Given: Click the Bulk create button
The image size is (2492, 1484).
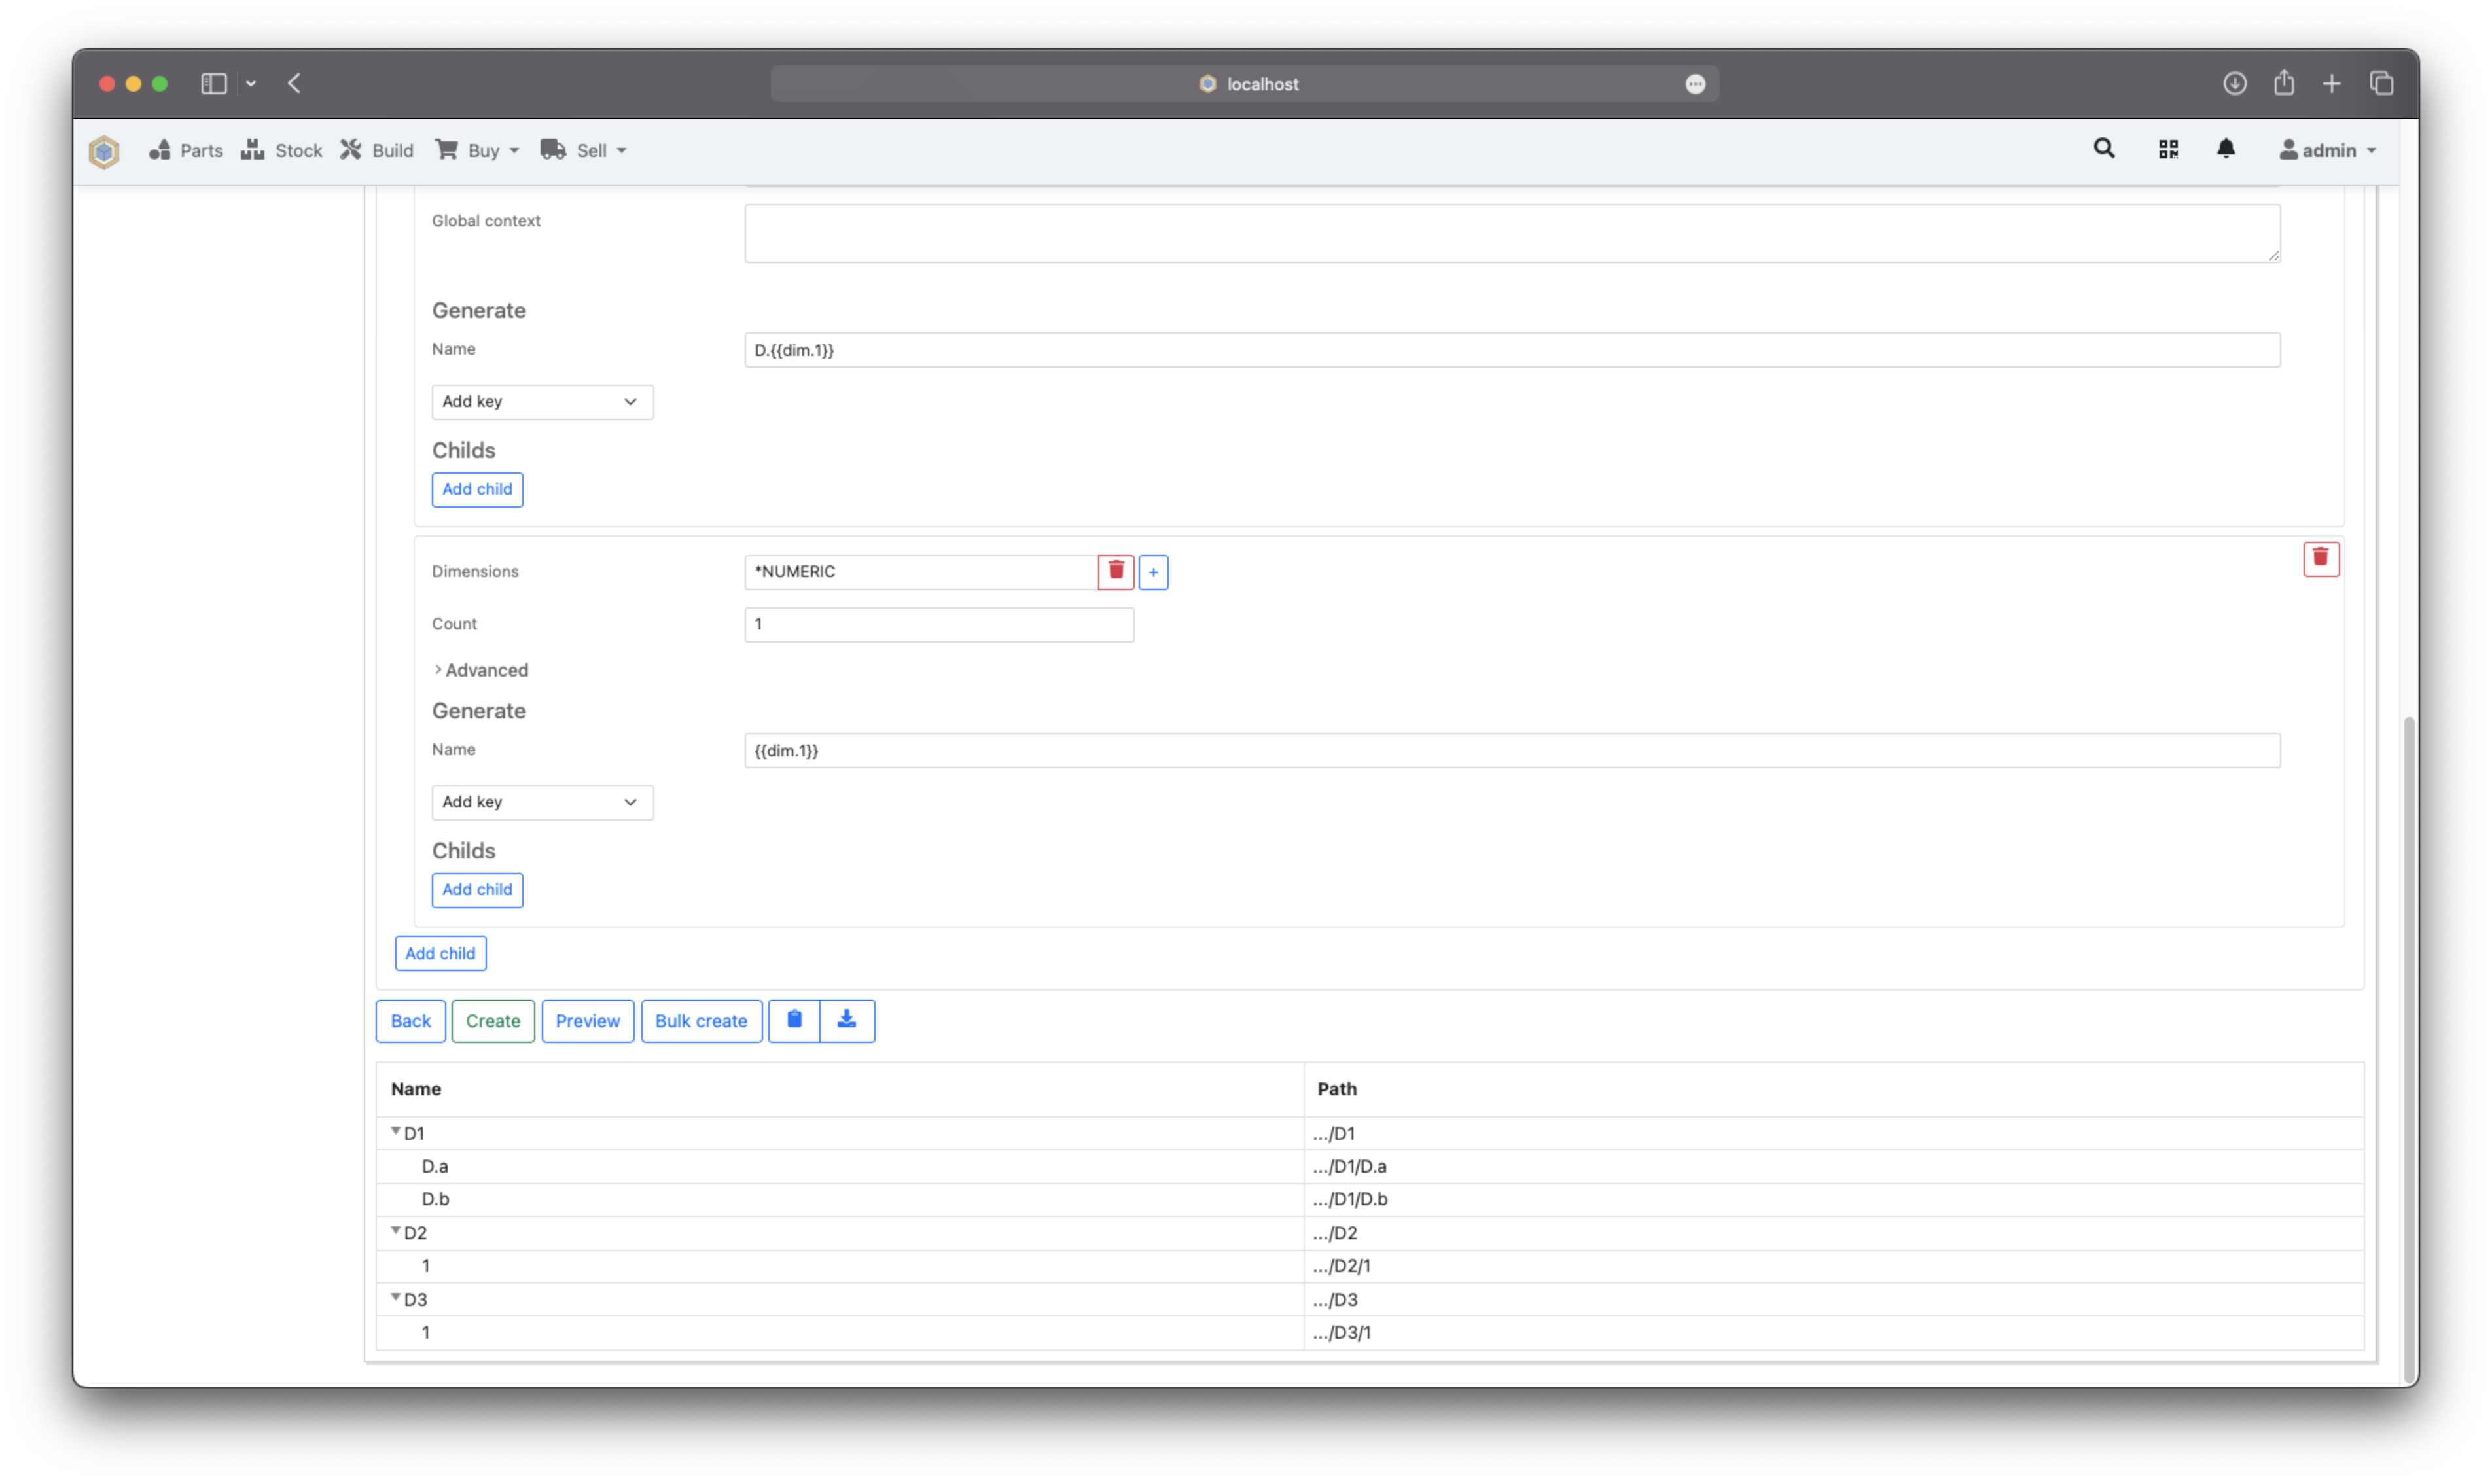Looking at the screenshot, I should pyautogui.click(x=701, y=1020).
